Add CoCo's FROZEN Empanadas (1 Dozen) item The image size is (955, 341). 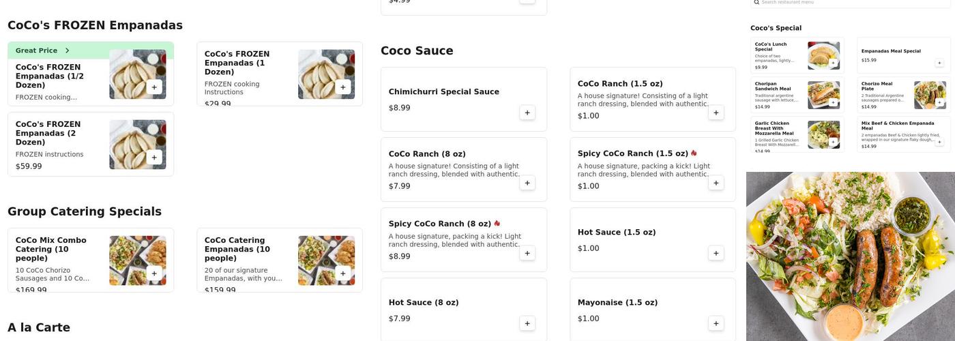click(343, 87)
